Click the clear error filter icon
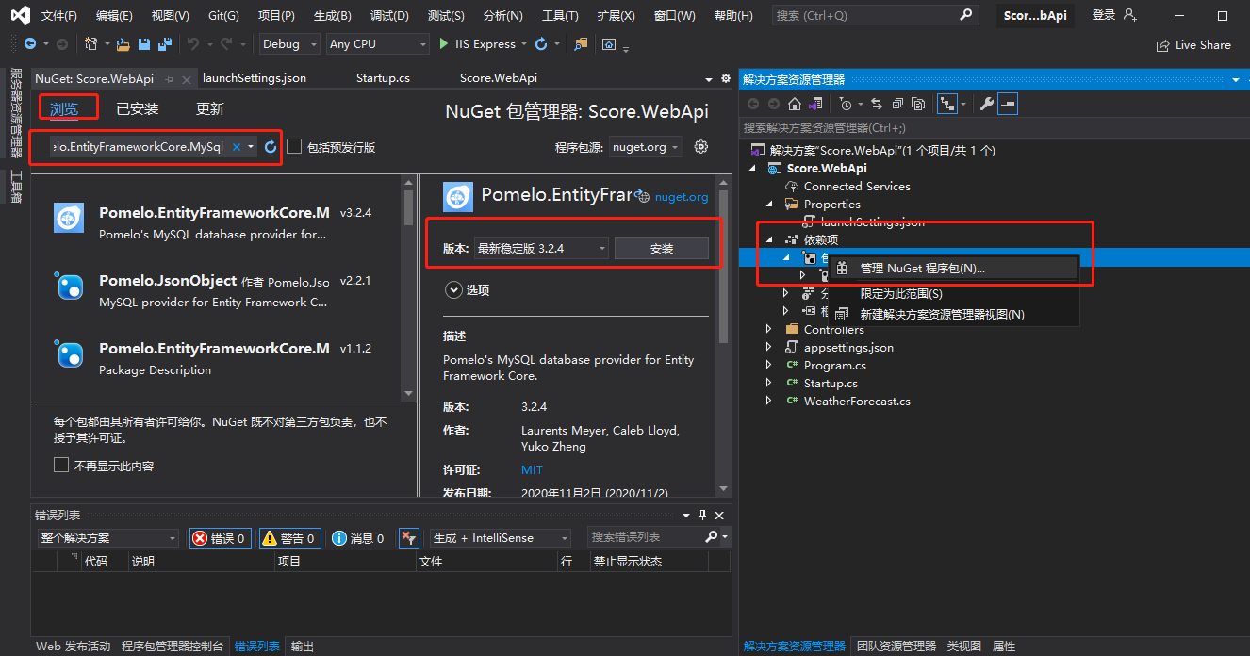The width and height of the screenshot is (1250, 656). click(x=408, y=538)
